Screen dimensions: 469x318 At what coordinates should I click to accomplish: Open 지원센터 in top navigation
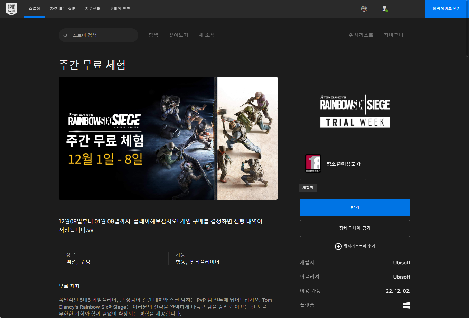pyautogui.click(x=93, y=9)
